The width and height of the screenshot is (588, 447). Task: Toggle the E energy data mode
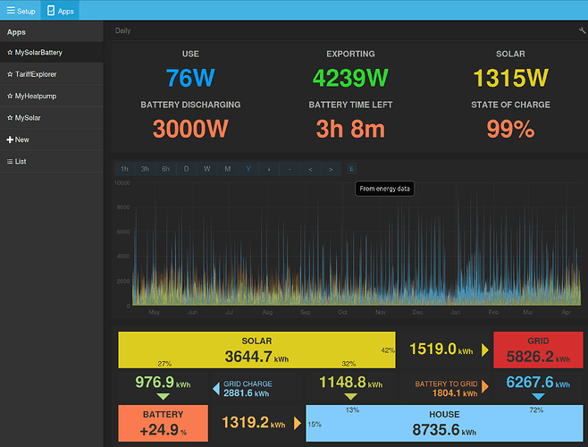351,169
